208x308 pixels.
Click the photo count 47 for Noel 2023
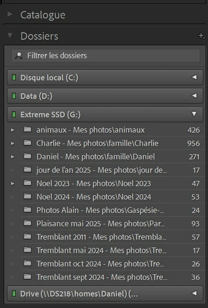click(196, 183)
